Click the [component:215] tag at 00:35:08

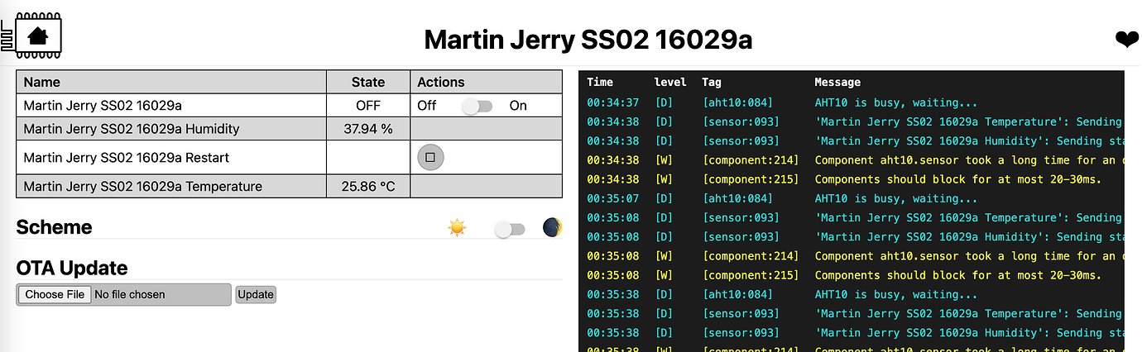pos(751,275)
